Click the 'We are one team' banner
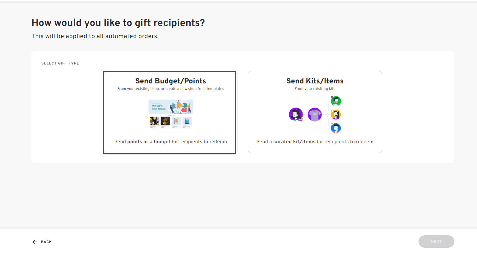Screen dimensions: 477x253 [x=171, y=107]
